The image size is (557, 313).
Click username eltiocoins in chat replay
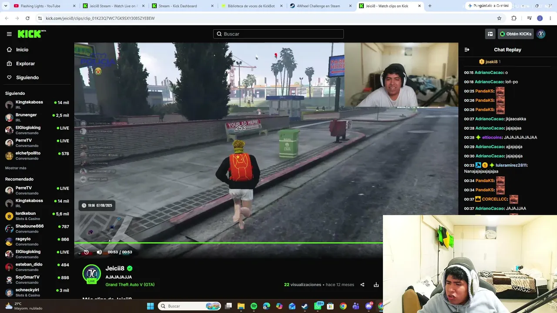(492, 137)
